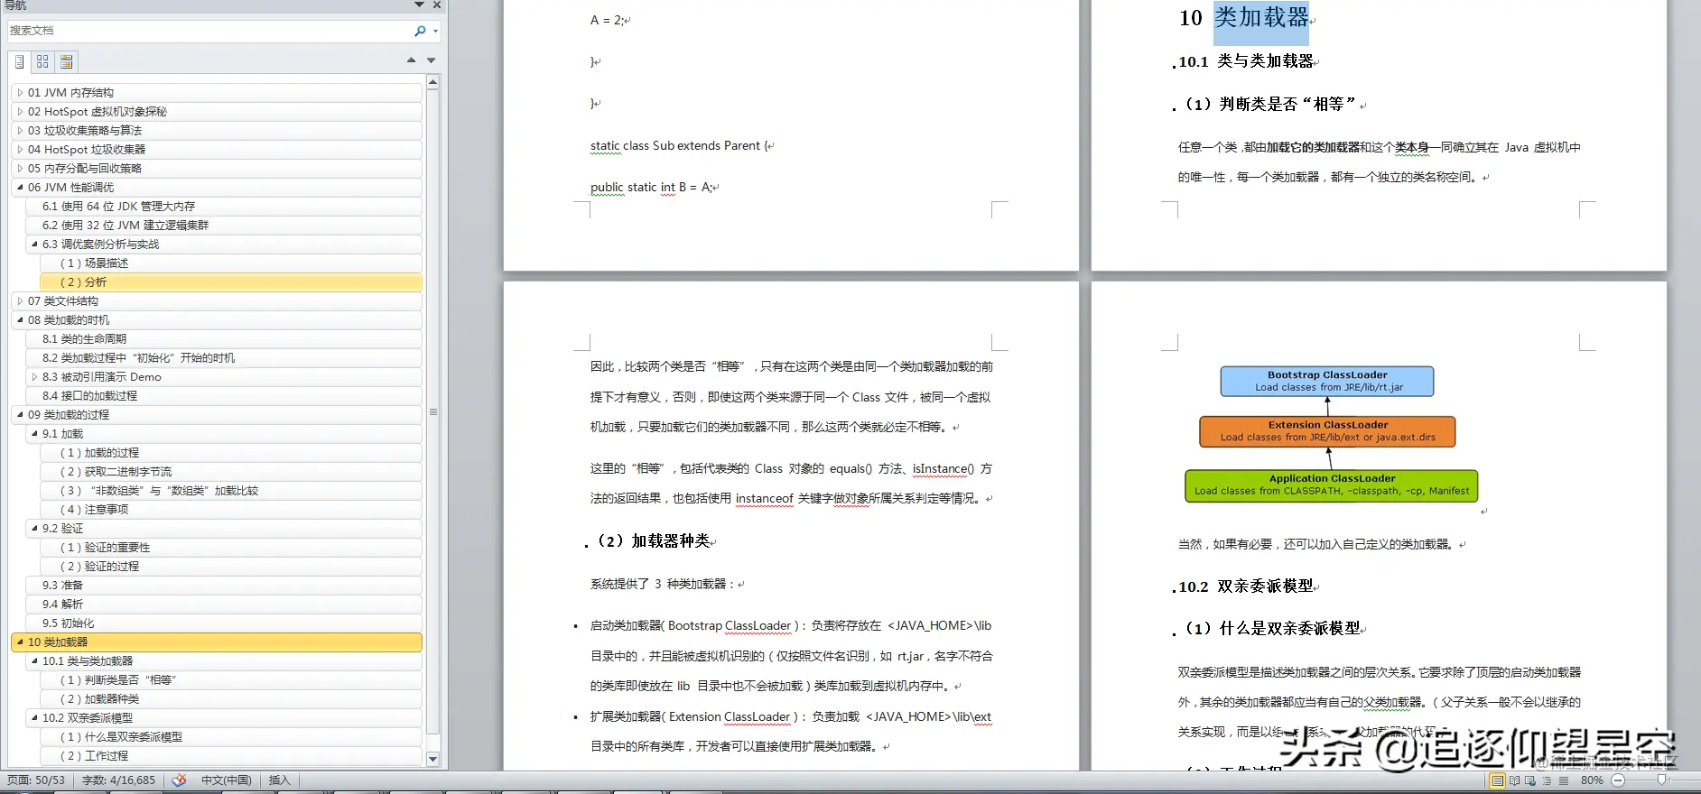This screenshot has height=794, width=1701.
Task: Expand the 8.3 被动引用演示 Demo heading
Action: point(34,377)
